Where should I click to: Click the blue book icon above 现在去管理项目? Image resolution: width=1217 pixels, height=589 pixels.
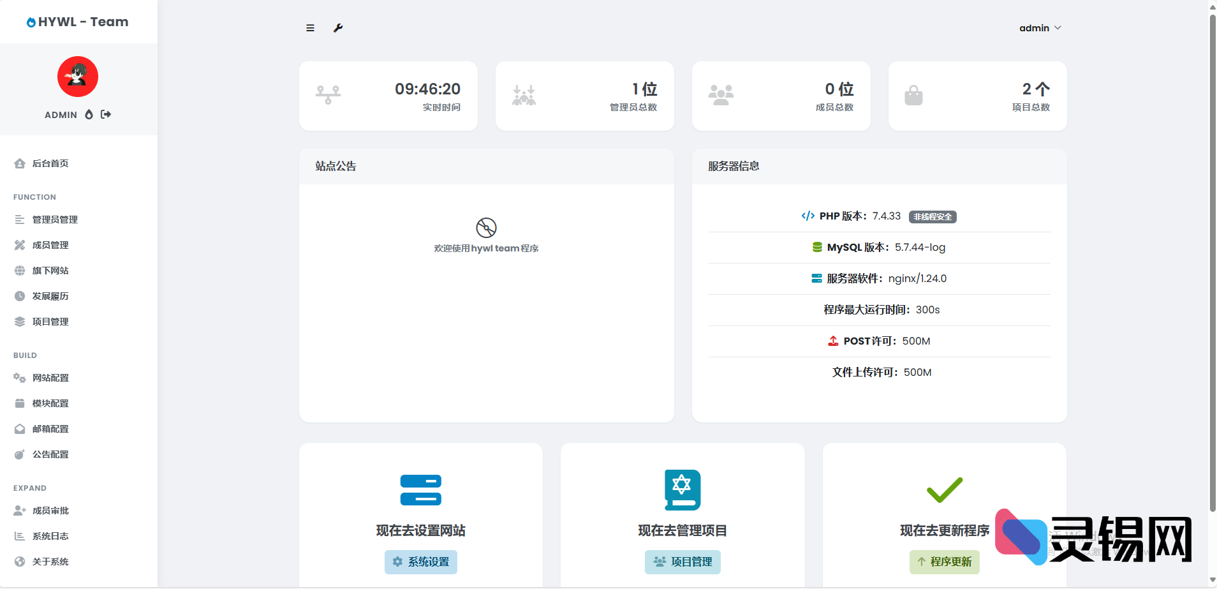tap(682, 489)
